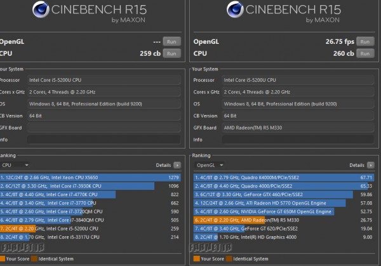Run the OpenGL test in left window
This screenshot has height=266, width=381.
click(172, 41)
